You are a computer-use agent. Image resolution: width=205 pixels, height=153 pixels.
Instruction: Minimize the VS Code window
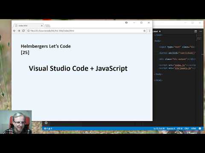[x=186, y=23]
